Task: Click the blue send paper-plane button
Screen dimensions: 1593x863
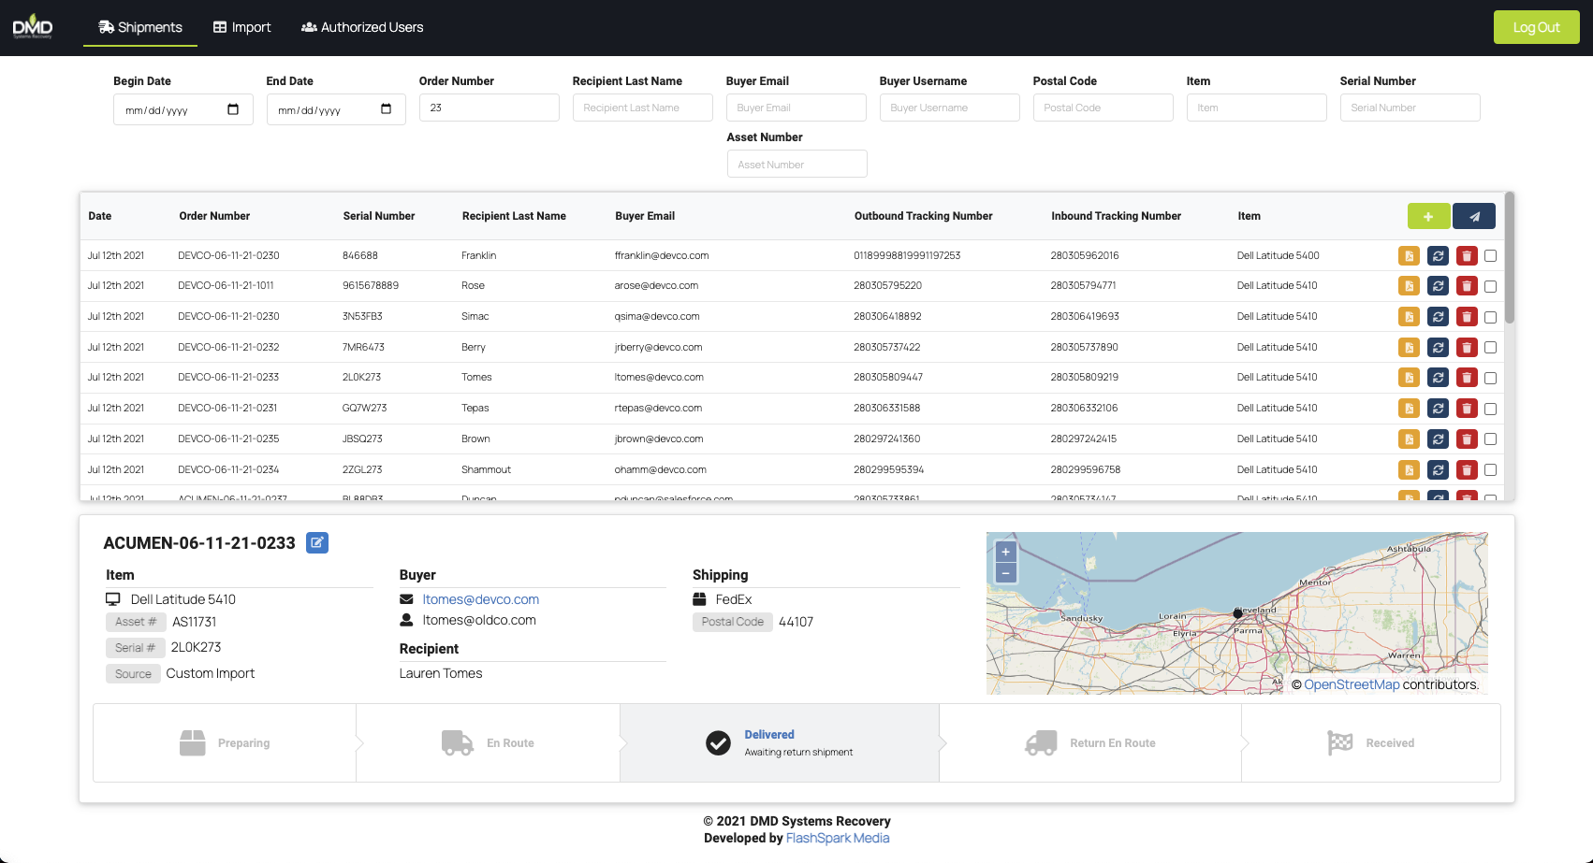Action: [1474, 216]
